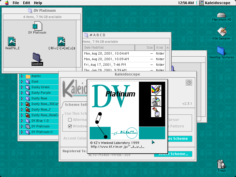Select the Dusty Rose_3DCur item icon
236x177 pixels.
[28, 104]
